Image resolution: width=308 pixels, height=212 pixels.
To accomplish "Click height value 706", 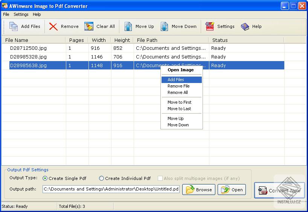I will coord(118,57).
